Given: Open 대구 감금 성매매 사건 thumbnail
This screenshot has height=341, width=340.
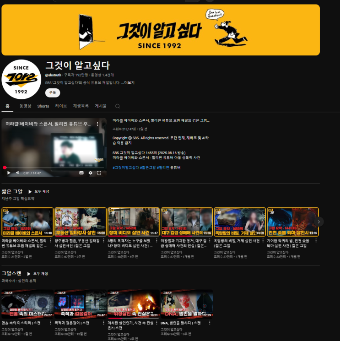Looking at the screenshot, I should click(x=187, y=222).
